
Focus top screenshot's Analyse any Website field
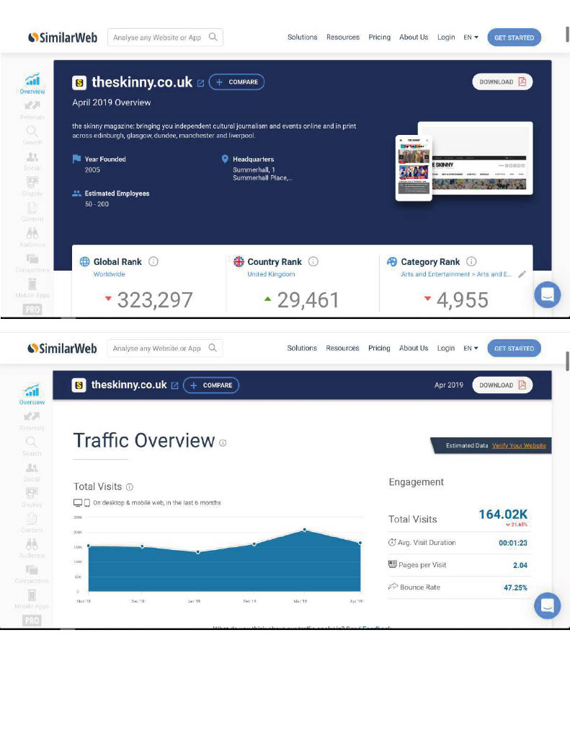(x=165, y=38)
